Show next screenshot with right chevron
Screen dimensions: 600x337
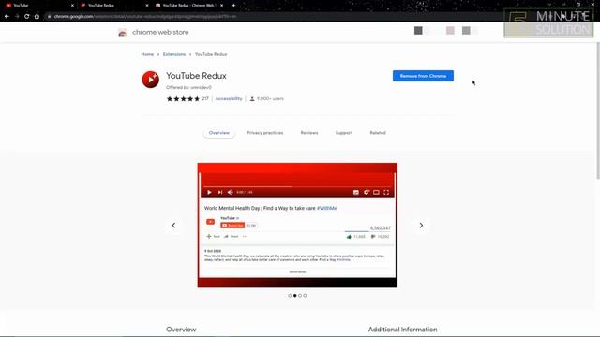[421, 226]
